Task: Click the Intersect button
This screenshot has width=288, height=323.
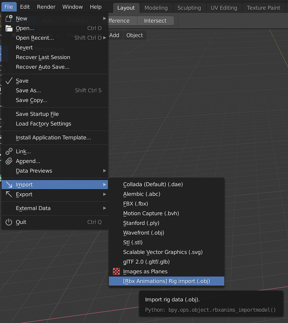Action: tap(156, 20)
